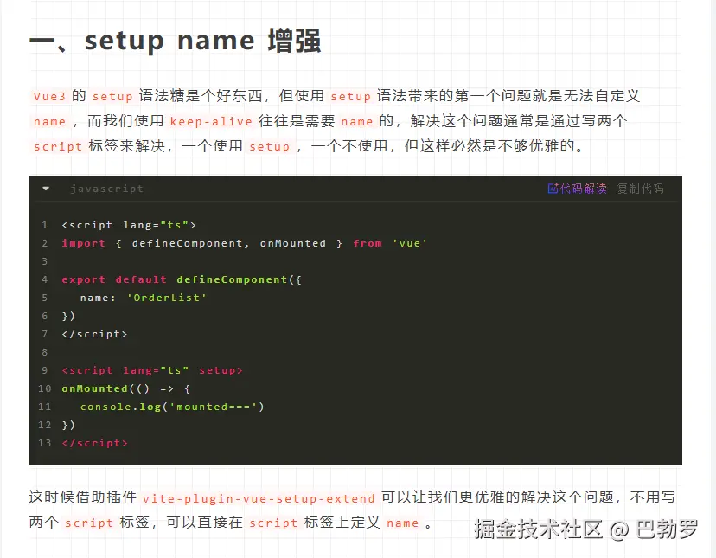Click the script lang="ts" setup tag line

click(151, 370)
